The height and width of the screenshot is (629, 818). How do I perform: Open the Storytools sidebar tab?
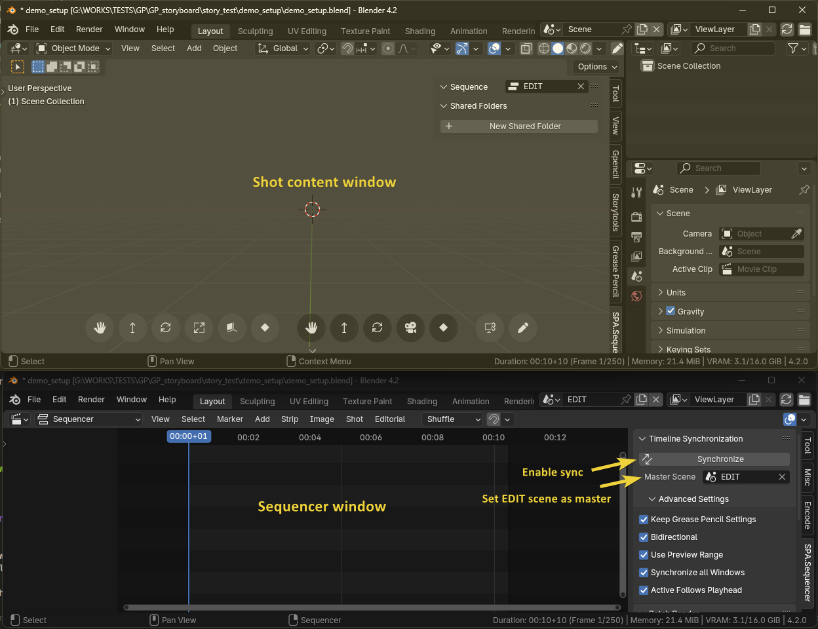(615, 212)
